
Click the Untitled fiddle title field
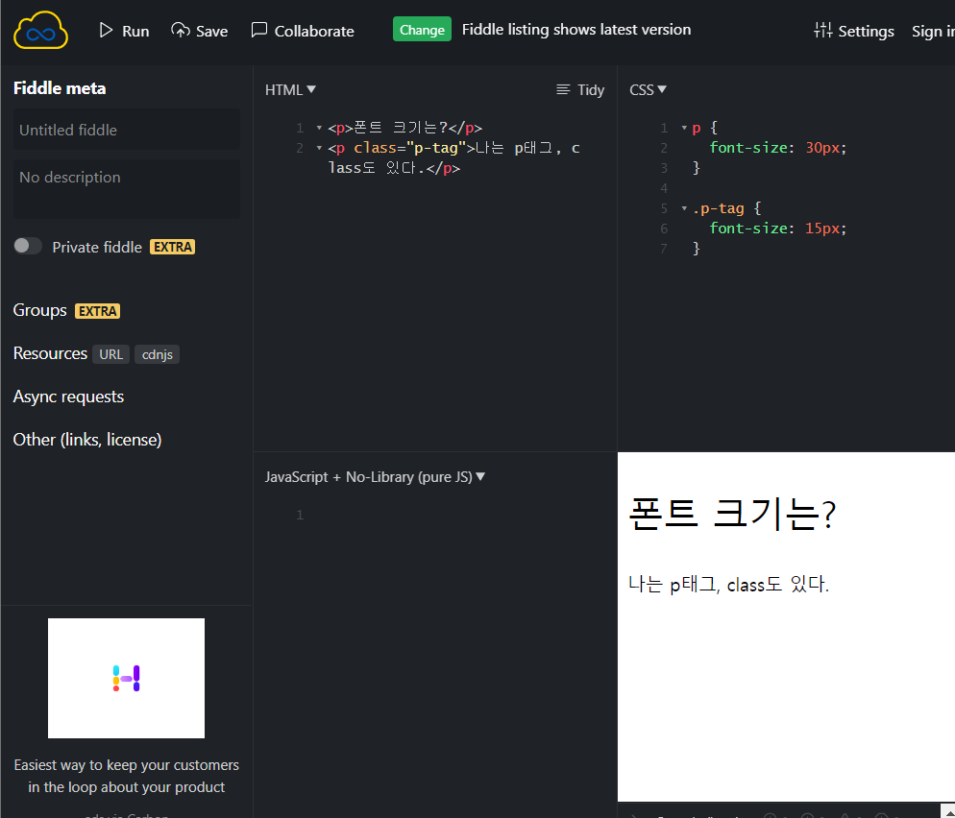[x=127, y=130]
